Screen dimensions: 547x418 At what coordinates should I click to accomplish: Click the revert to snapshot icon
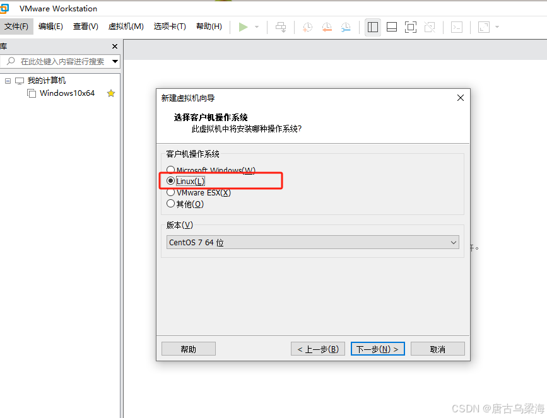[x=327, y=27]
